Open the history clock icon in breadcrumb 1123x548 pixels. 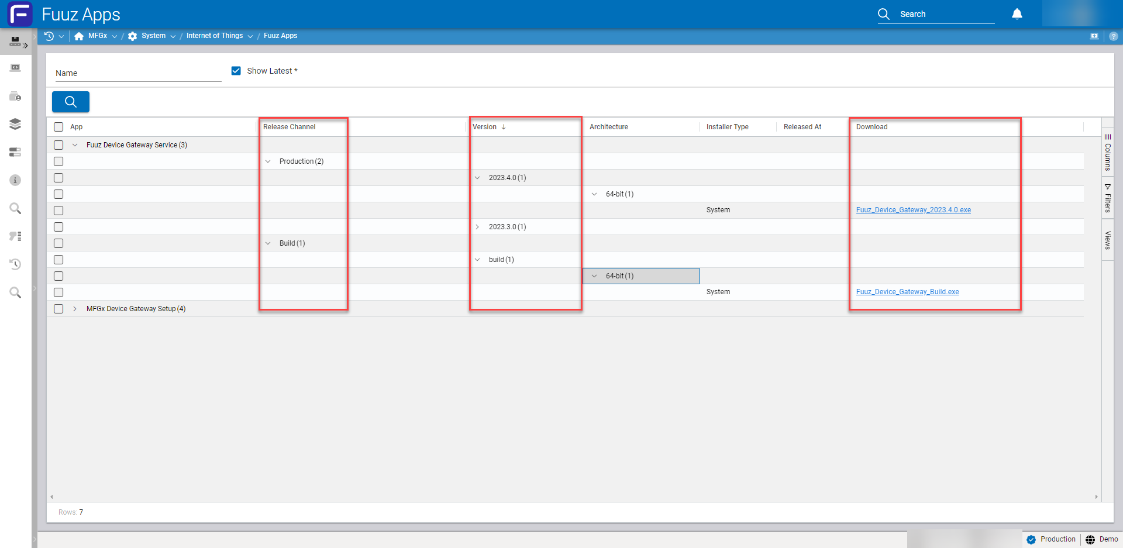coord(49,36)
